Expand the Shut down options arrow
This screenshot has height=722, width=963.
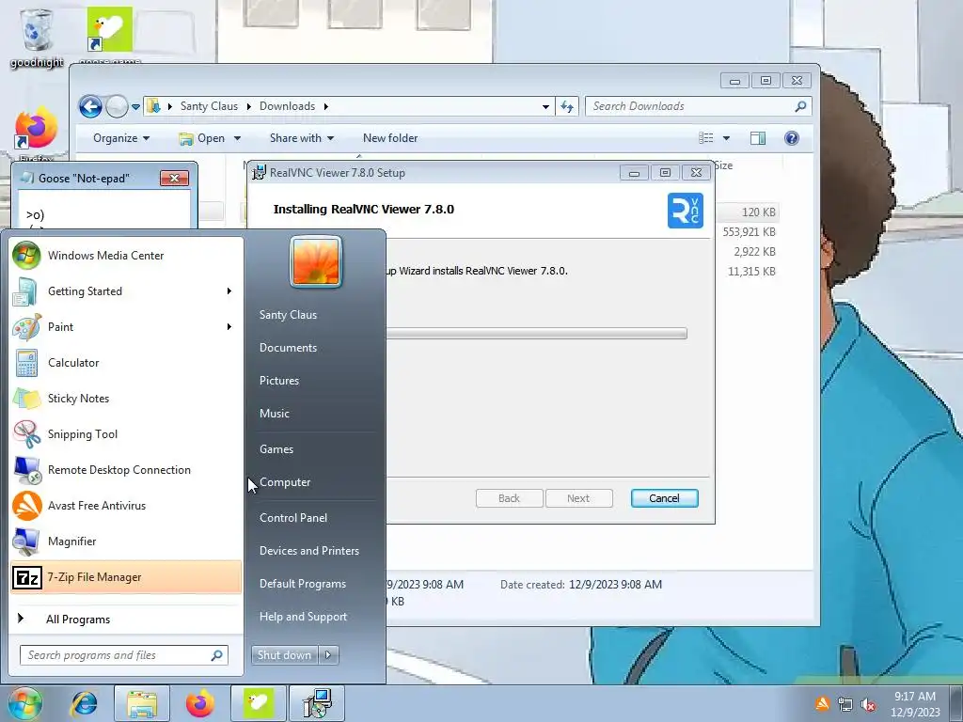pyautogui.click(x=328, y=655)
